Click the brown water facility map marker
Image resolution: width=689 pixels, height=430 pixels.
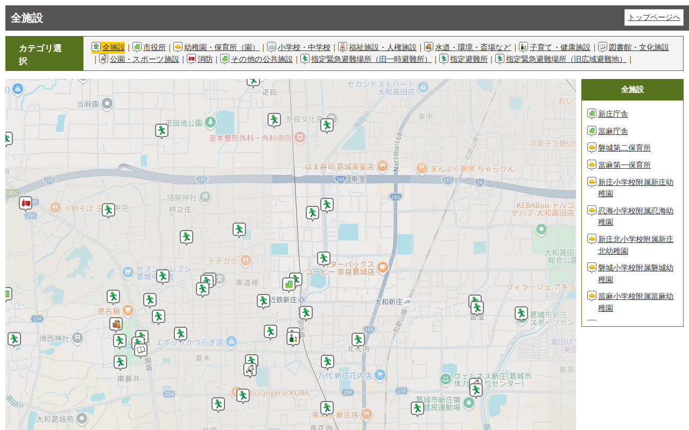tap(116, 324)
